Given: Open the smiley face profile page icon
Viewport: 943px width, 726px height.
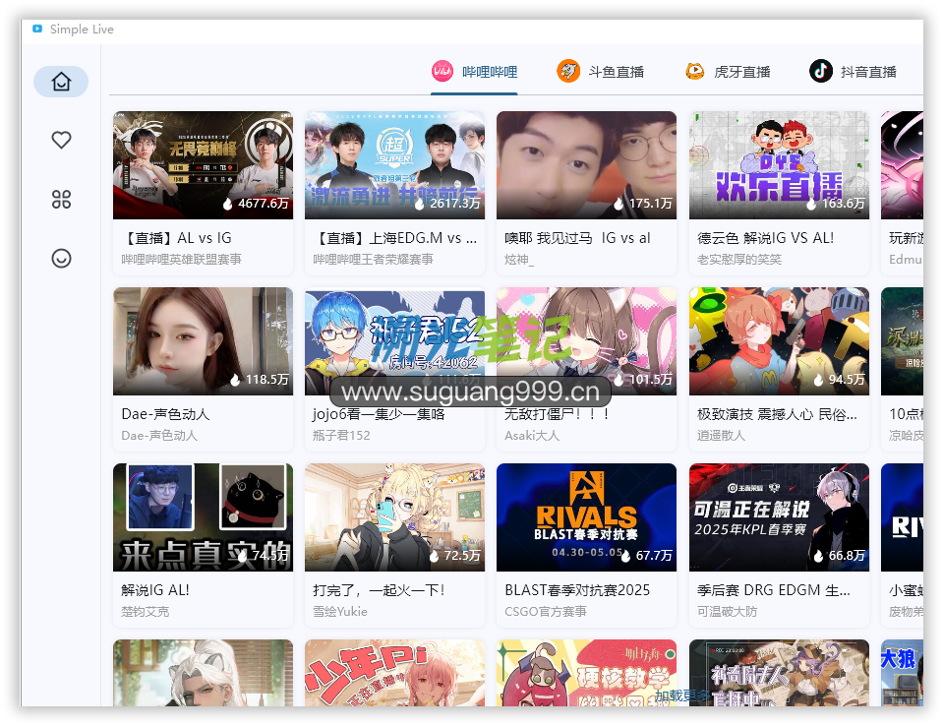Looking at the screenshot, I should (61, 259).
